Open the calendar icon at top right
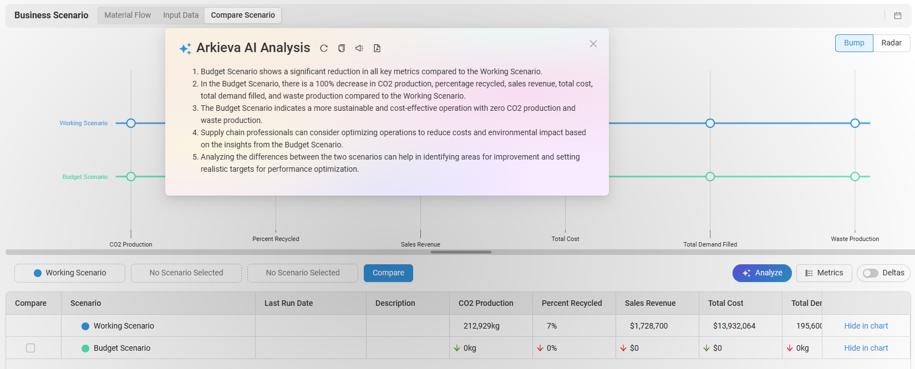Viewport: 915px width, 369px height. click(898, 16)
